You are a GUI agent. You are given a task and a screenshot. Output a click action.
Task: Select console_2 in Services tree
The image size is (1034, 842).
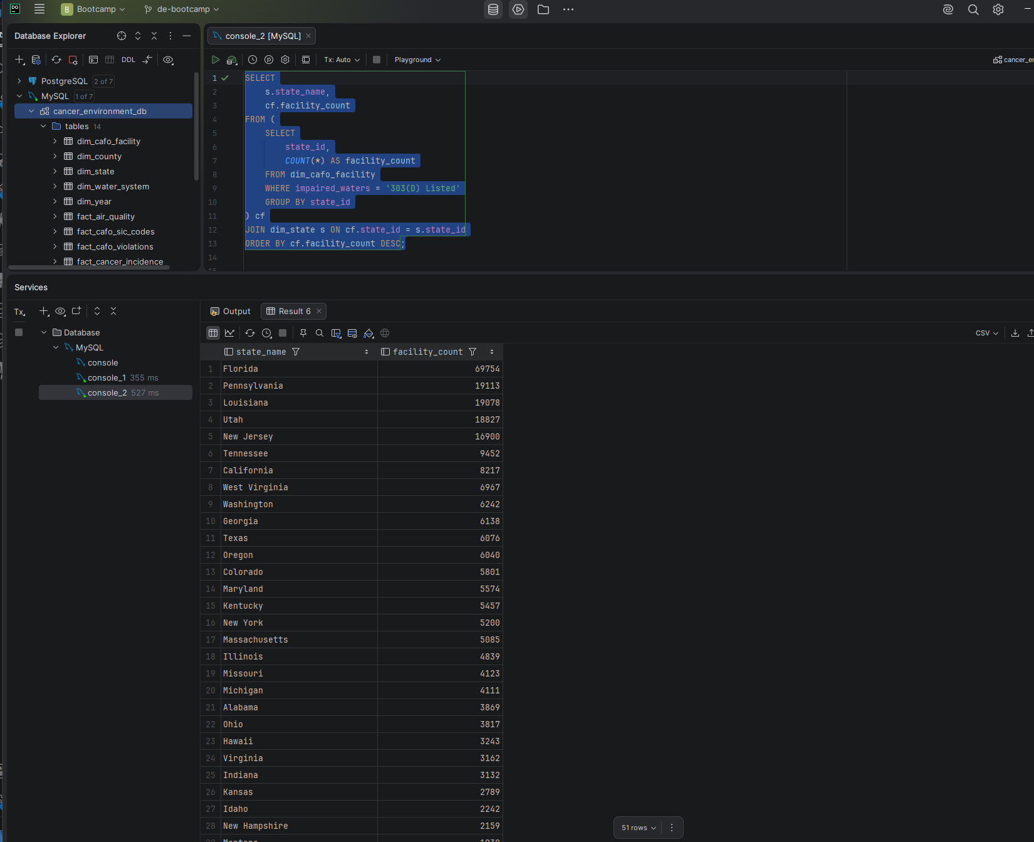[115, 392]
